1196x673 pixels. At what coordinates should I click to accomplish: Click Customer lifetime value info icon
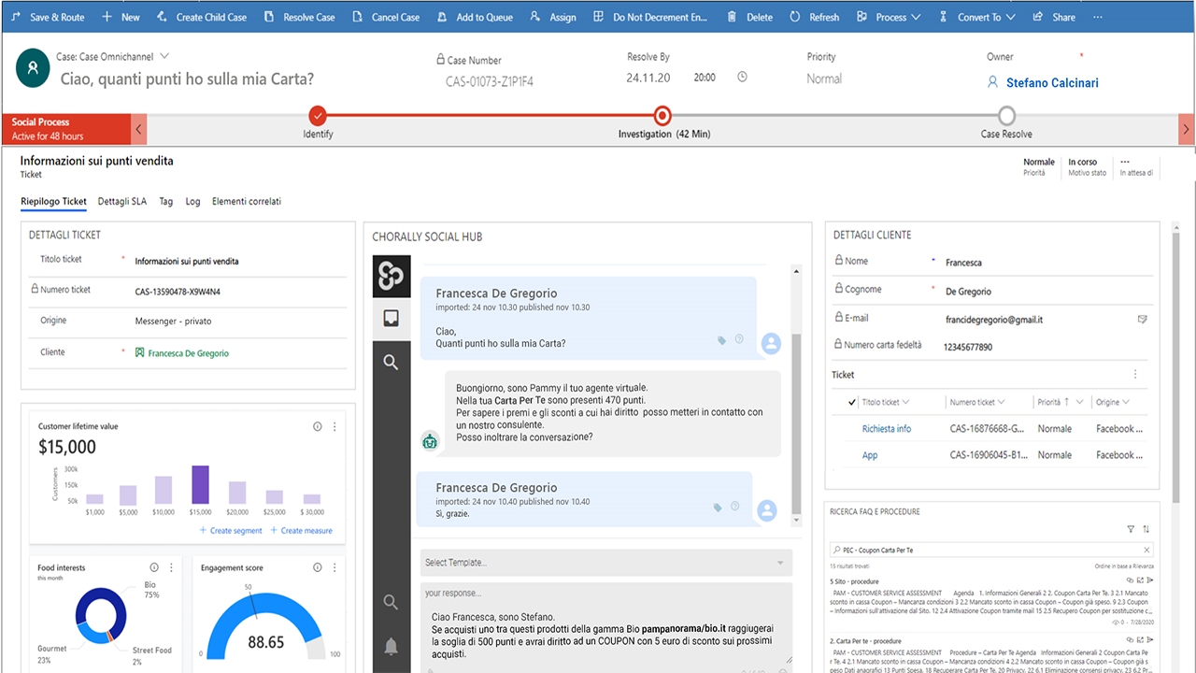(317, 426)
